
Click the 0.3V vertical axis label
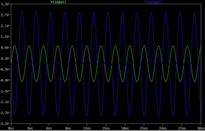tap(5, 58)
